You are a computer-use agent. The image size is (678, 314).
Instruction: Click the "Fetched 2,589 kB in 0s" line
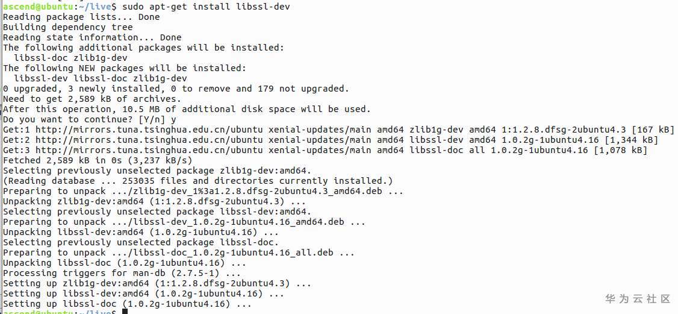[98, 160]
